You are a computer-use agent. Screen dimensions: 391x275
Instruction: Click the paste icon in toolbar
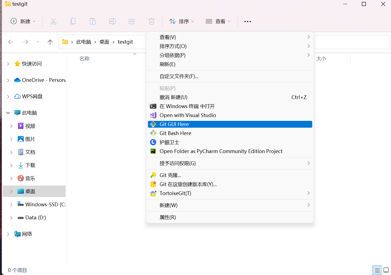point(93,21)
